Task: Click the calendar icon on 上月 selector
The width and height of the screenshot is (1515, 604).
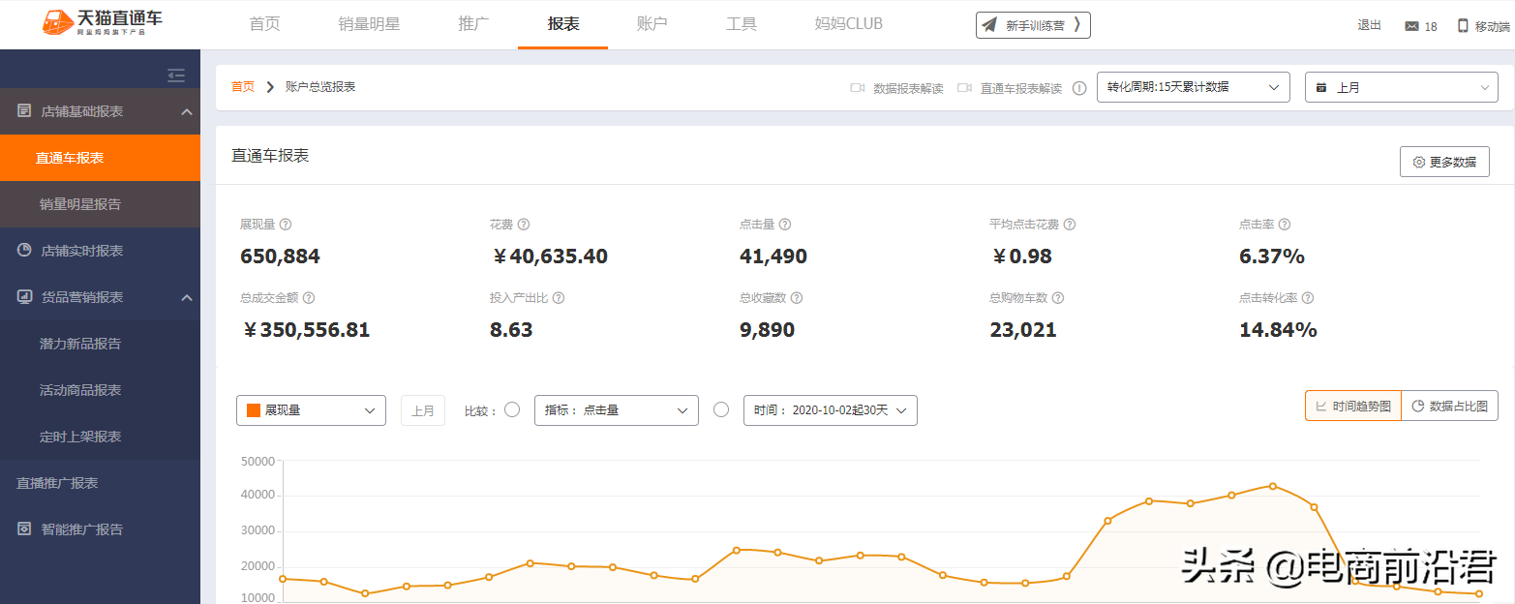Action: (1322, 87)
